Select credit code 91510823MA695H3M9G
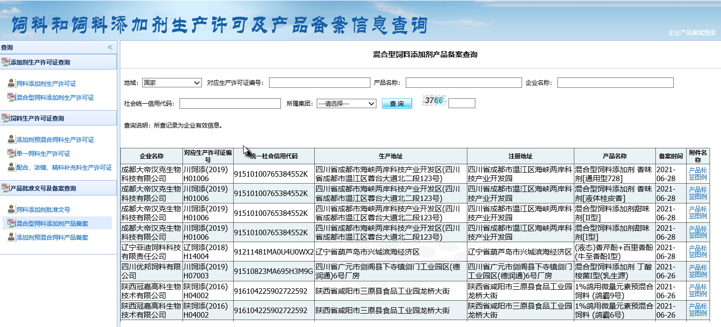721x327 pixels. point(274,271)
